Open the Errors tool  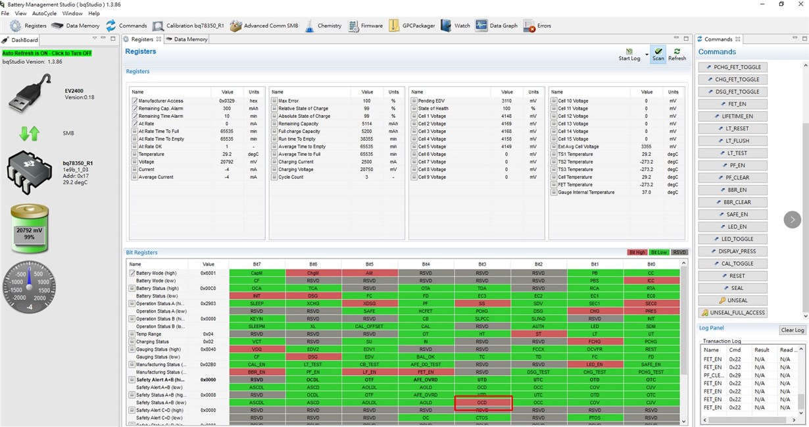tap(537, 26)
